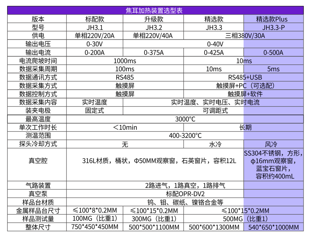Select the 精选款Plus header cell

coord(273,19)
